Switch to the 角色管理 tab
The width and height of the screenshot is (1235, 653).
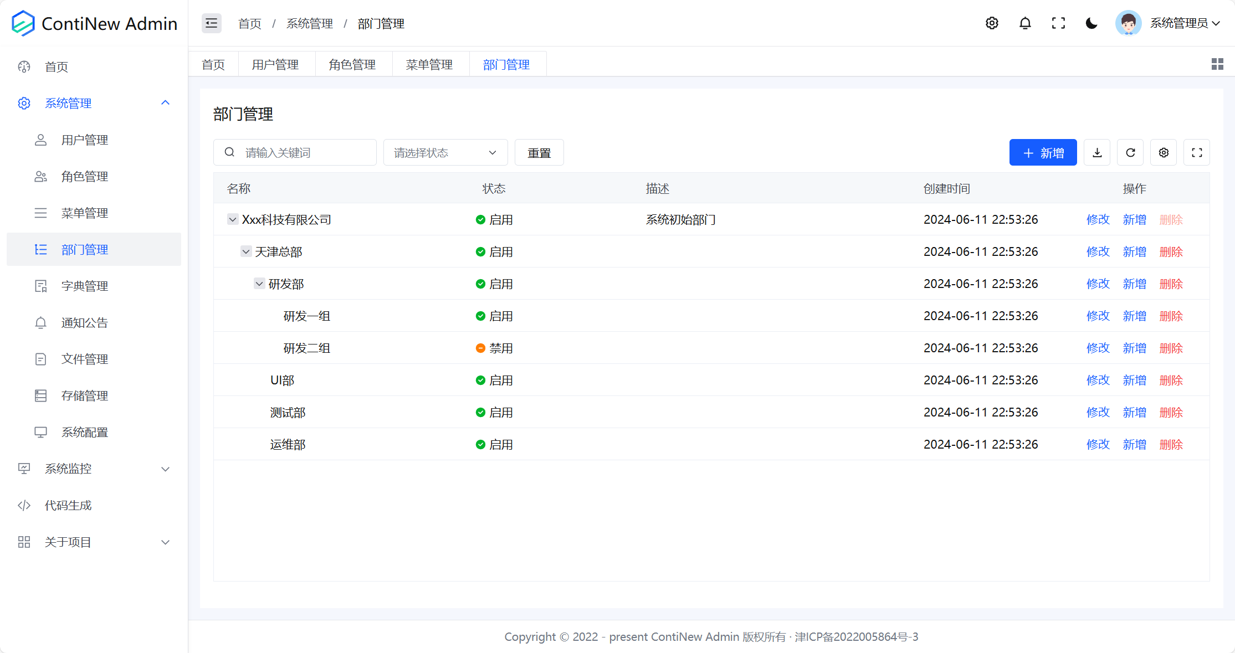pyautogui.click(x=353, y=64)
